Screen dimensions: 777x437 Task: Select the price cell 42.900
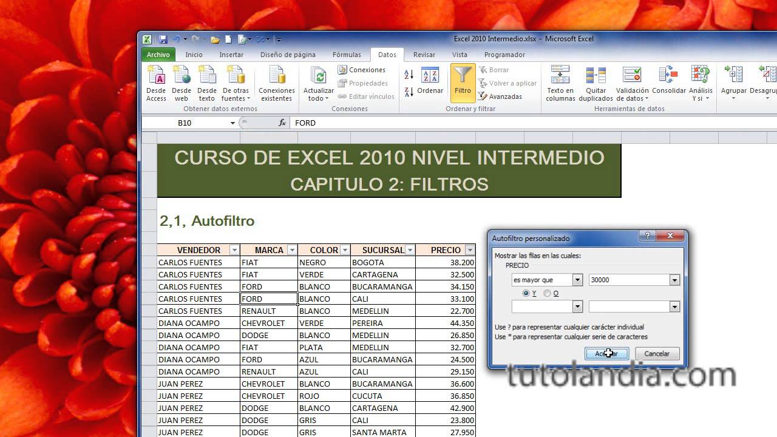pos(446,408)
